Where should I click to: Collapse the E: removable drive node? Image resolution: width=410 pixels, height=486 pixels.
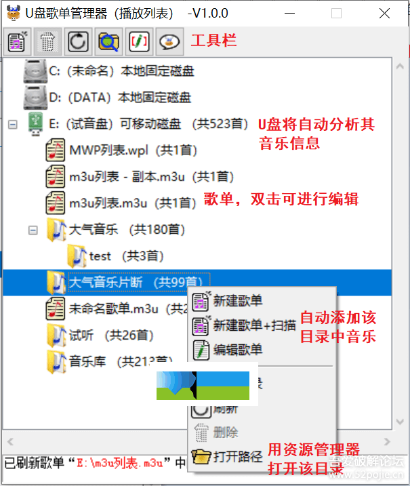click(x=13, y=125)
